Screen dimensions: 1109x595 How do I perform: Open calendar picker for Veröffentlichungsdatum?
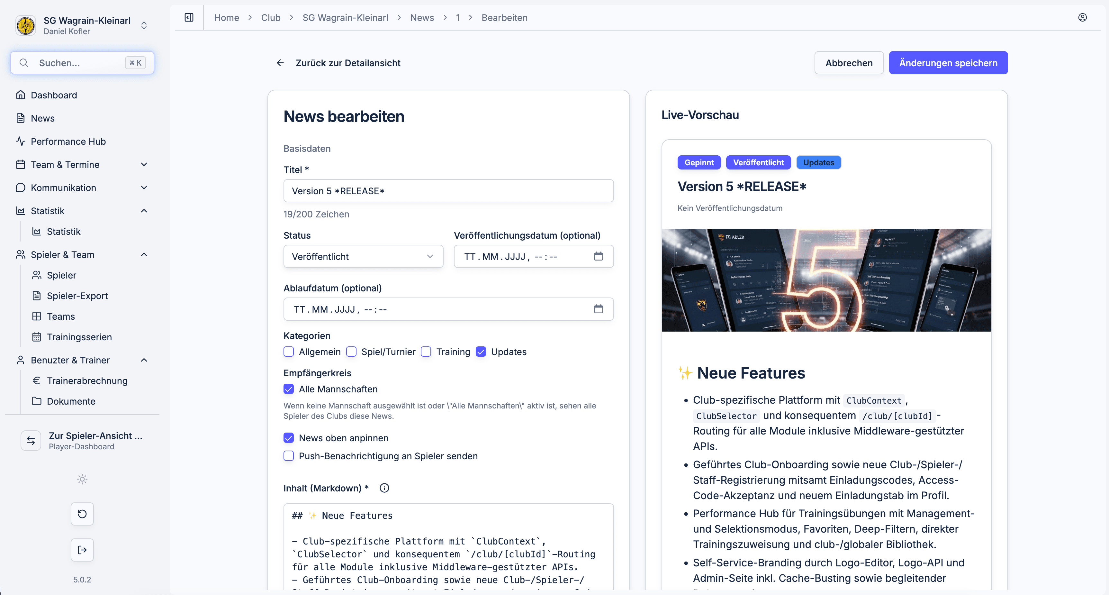599,256
